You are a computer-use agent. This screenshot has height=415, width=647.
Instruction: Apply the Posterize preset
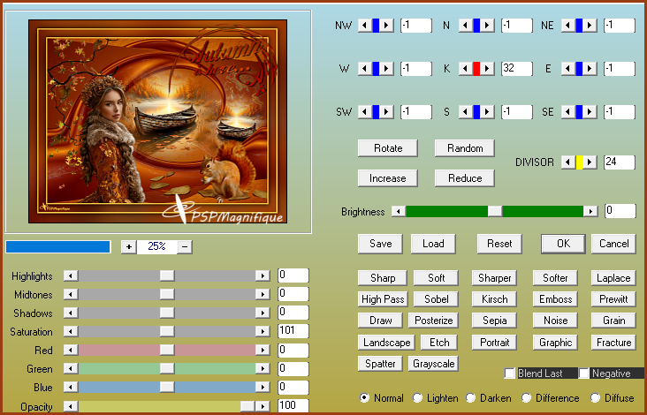coord(433,321)
